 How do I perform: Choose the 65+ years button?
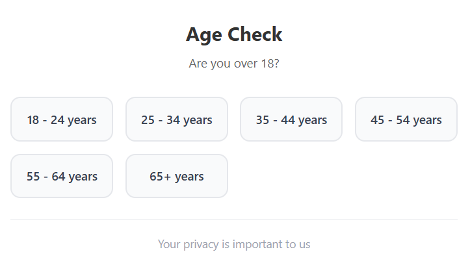177,176
